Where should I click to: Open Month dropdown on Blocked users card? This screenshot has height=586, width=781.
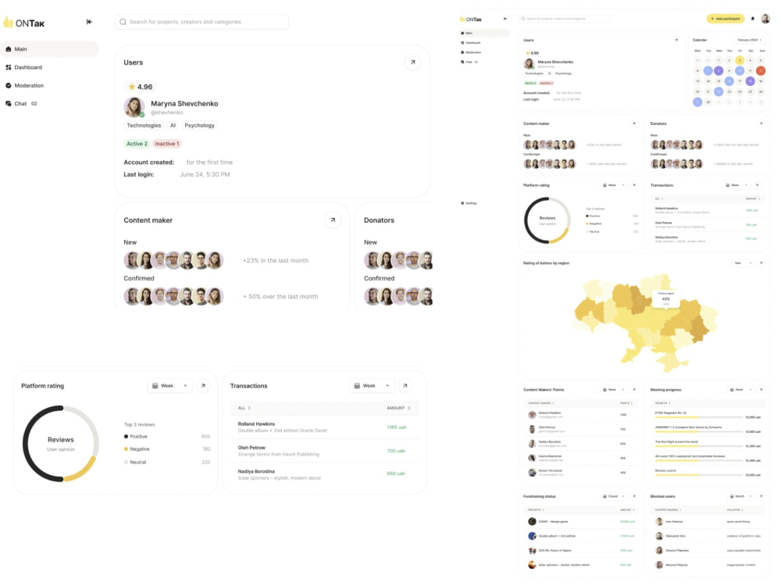point(740,496)
